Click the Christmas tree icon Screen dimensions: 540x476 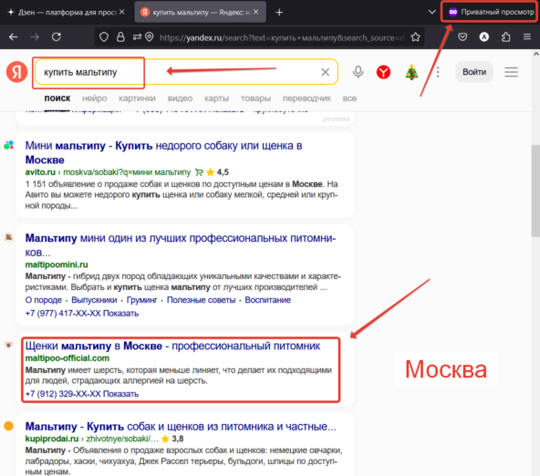pyautogui.click(x=411, y=72)
